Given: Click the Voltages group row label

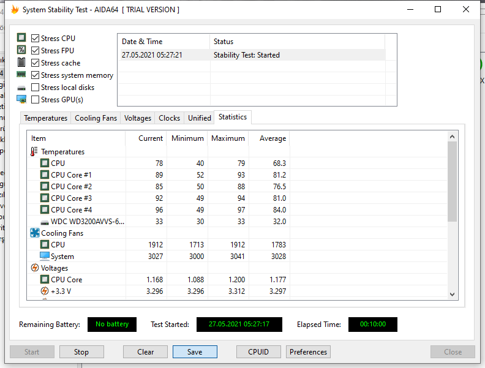Looking at the screenshot, I should (x=55, y=268).
